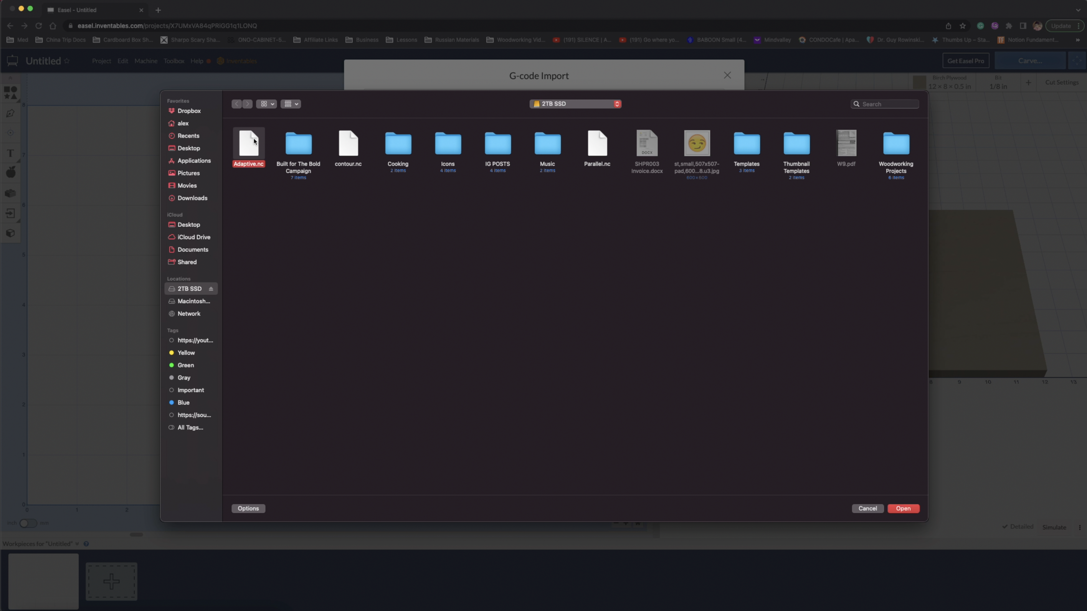
Task: Open the group-by options dropdown
Action: pos(291,104)
